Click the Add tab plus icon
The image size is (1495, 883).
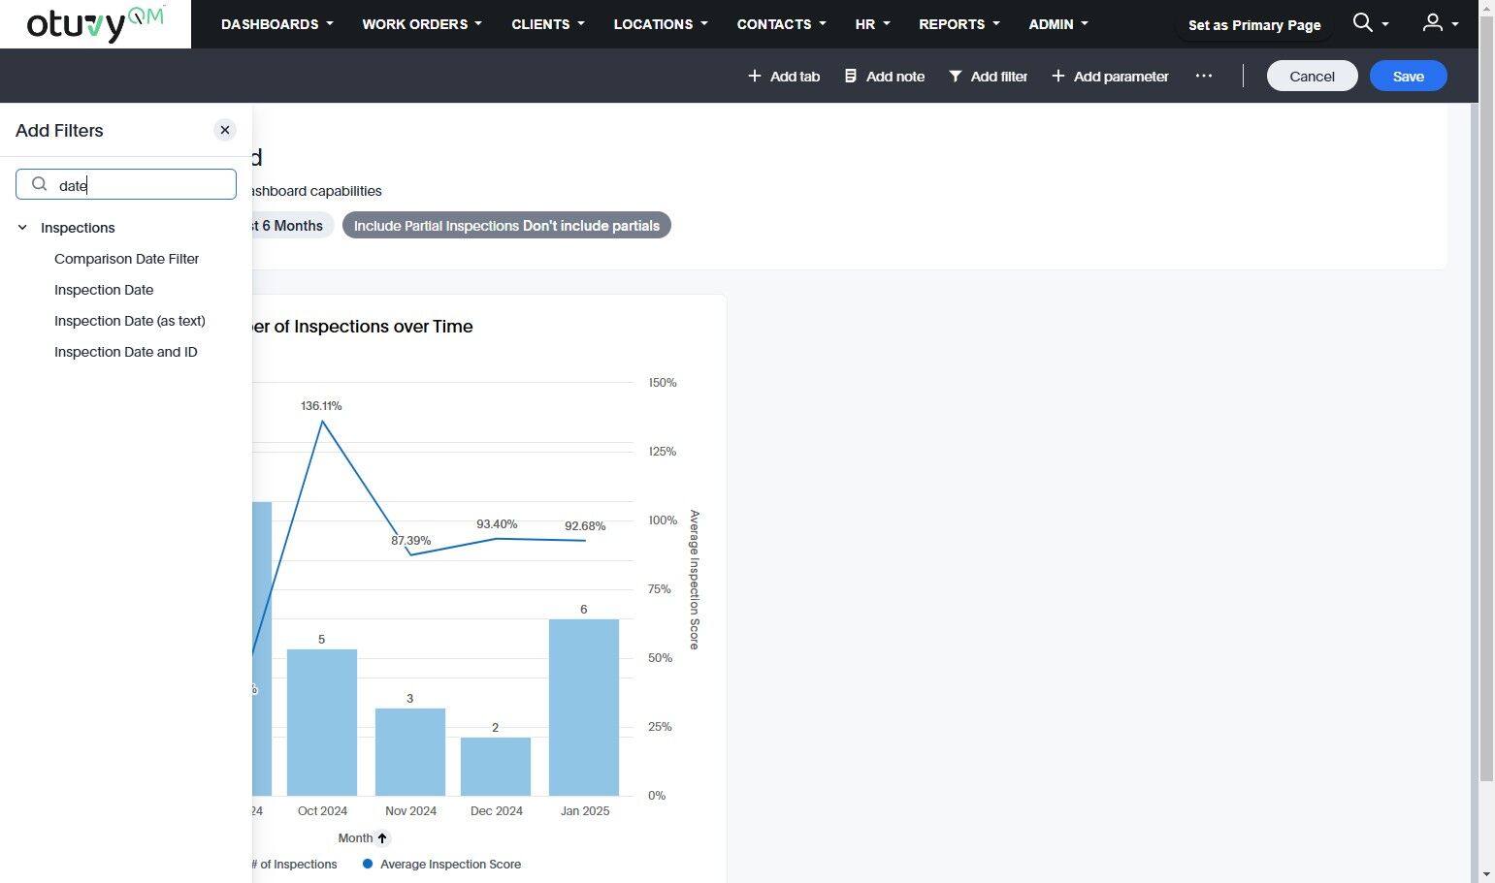click(754, 76)
